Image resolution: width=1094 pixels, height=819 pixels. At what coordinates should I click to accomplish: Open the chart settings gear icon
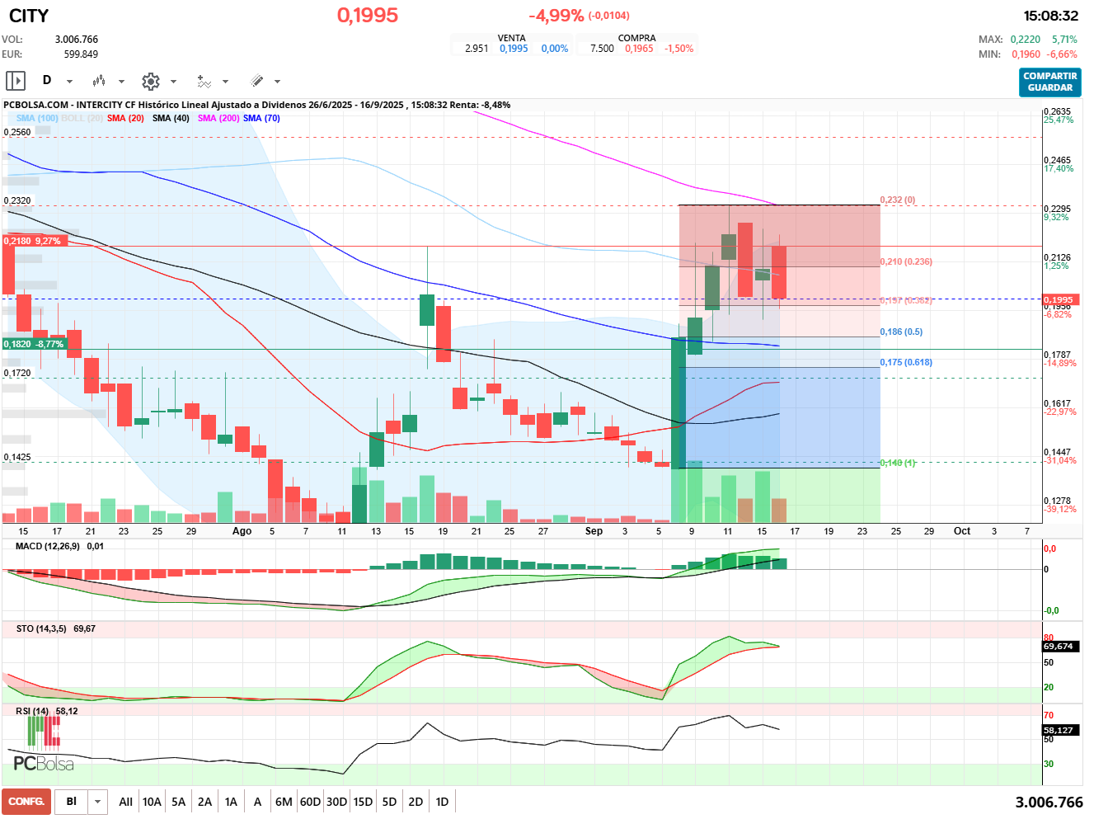coord(150,81)
